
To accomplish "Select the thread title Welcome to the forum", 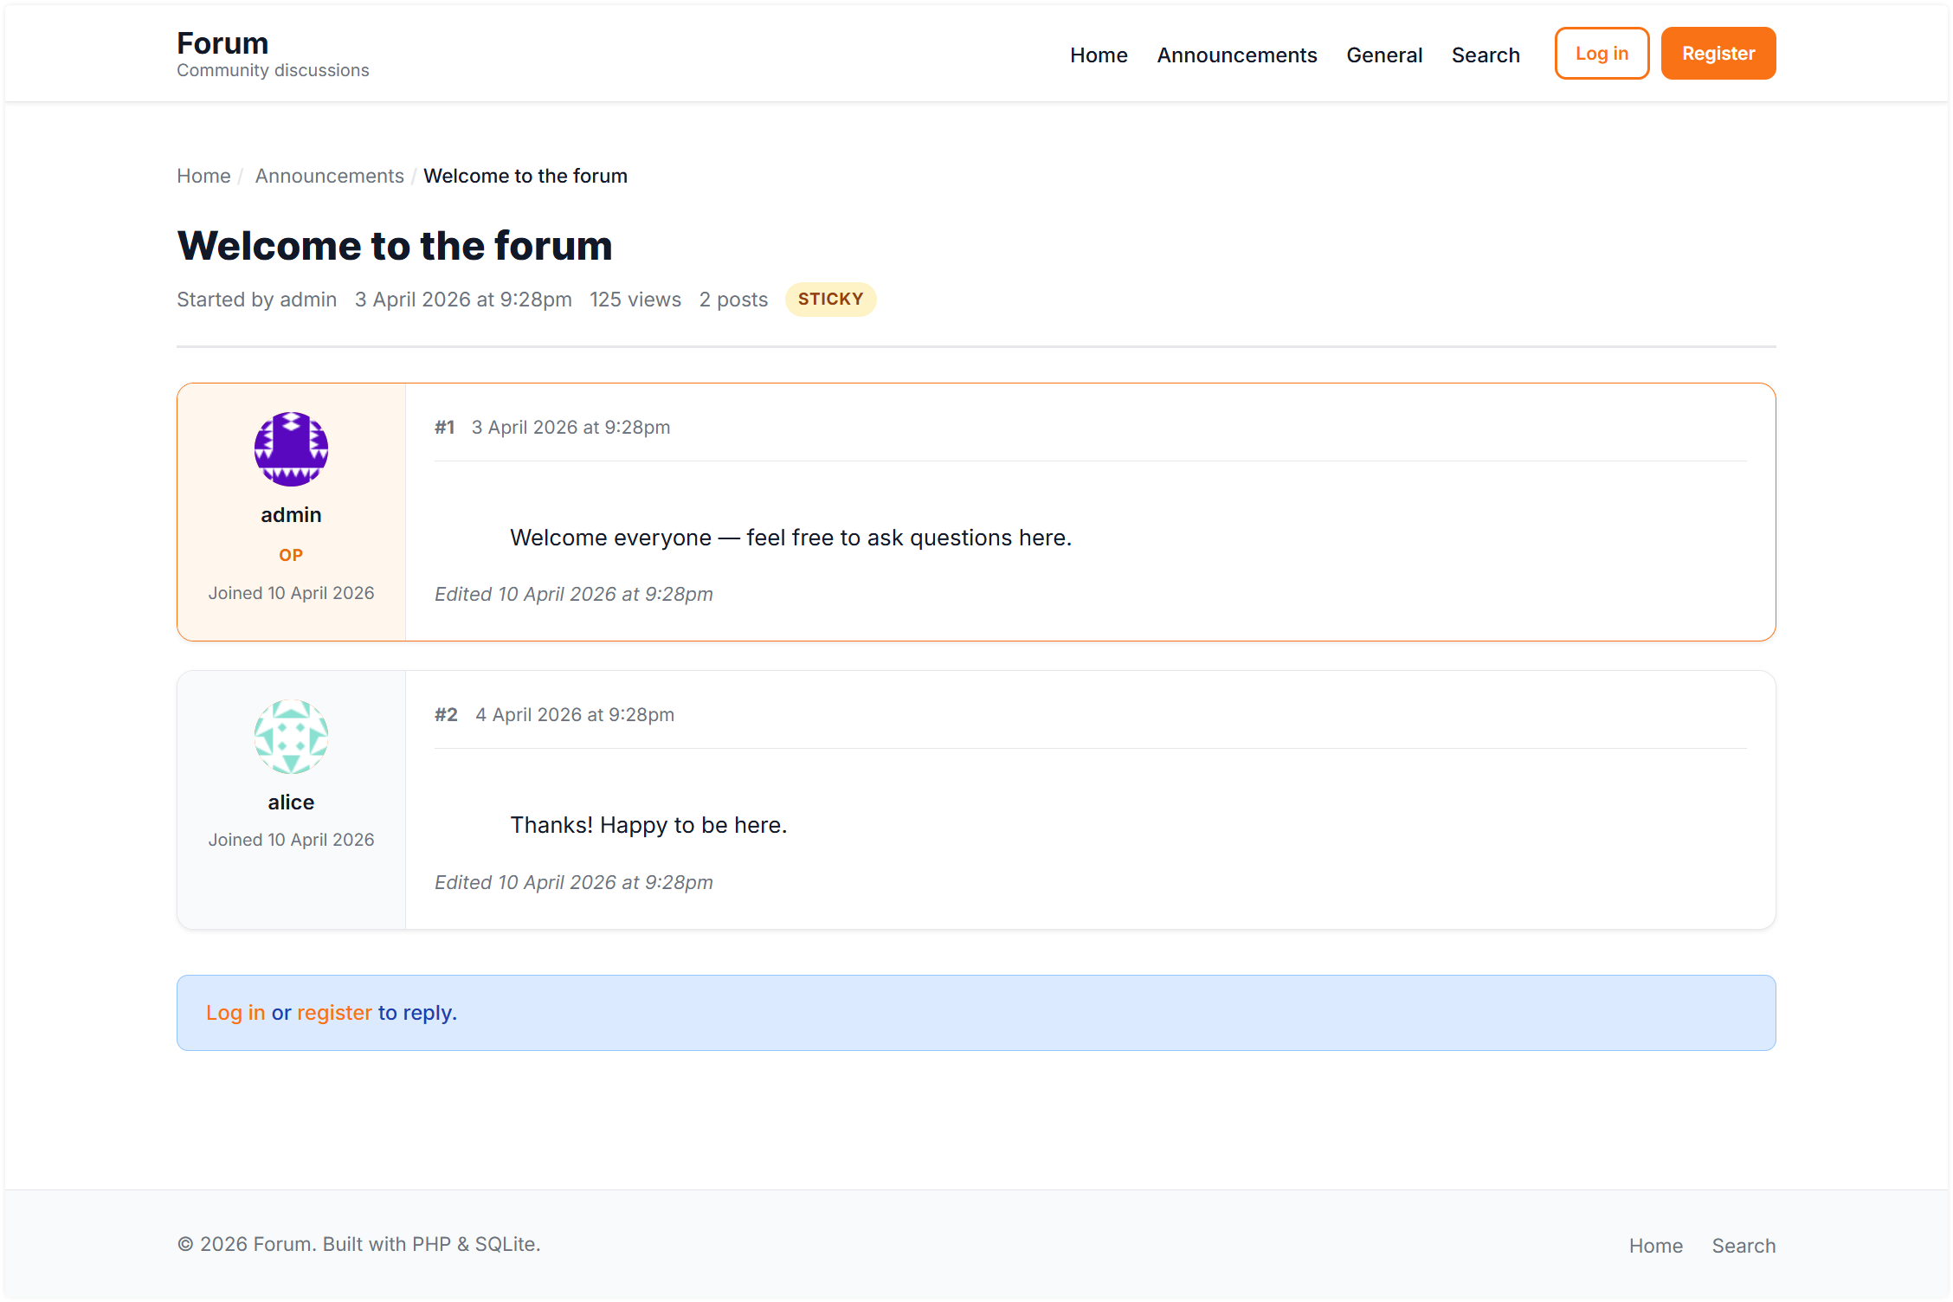I will [x=394, y=246].
